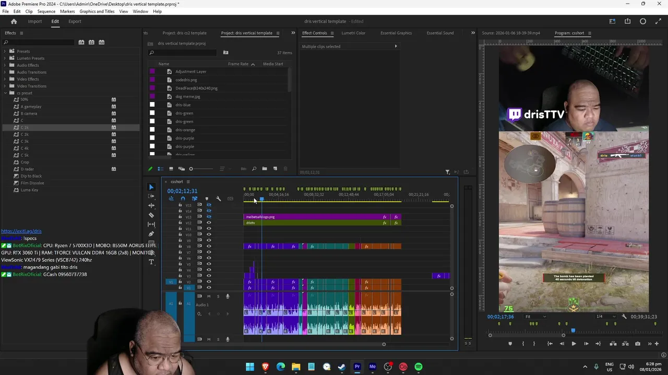Open Program monitor settings wrench
Viewport: 668px width, 375px height.
(624, 317)
